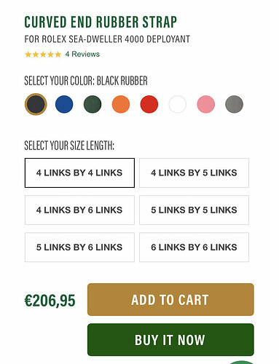The height and width of the screenshot is (364, 279).
Task: Choose the 4 Links by 5 Links size
Action: pos(194,173)
